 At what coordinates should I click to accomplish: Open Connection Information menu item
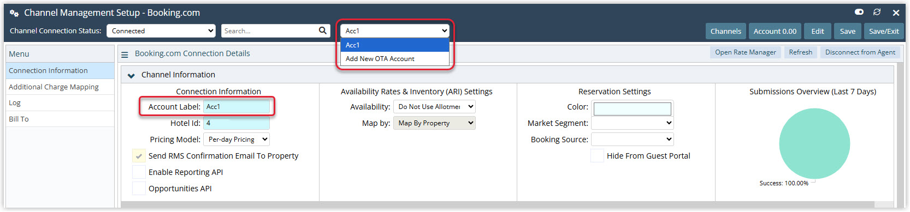coord(60,71)
